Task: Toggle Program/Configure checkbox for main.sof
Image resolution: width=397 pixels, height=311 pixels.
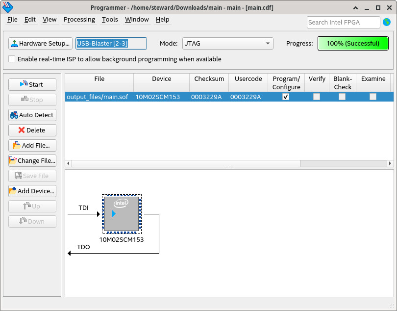Action: click(286, 97)
